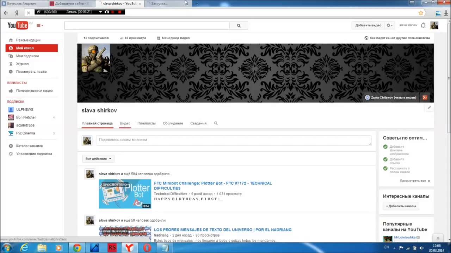Close the slava shirkov YouTube tab
451x253 pixels.
[140, 4]
